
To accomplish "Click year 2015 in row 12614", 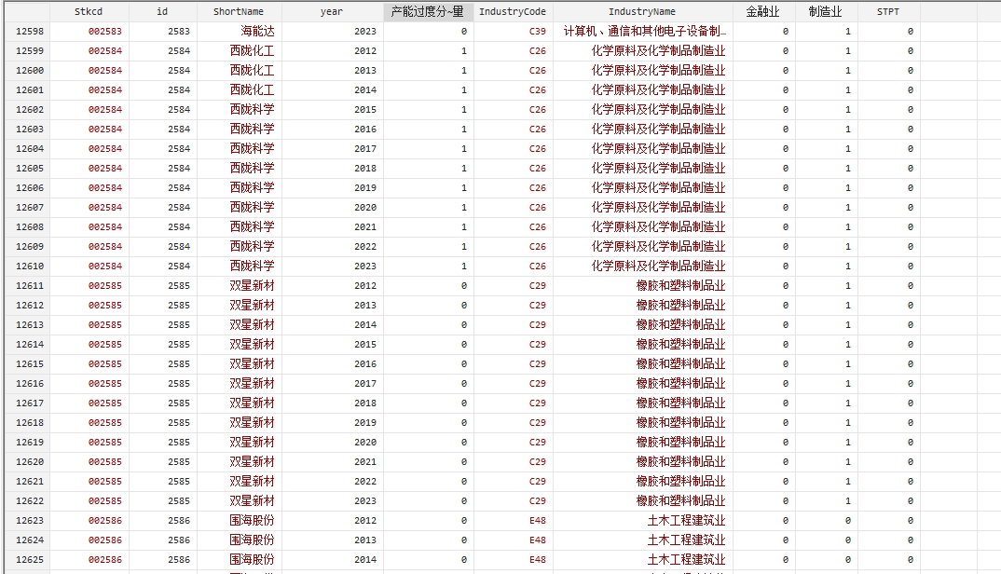I will pyautogui.click(x=365, y=345).
